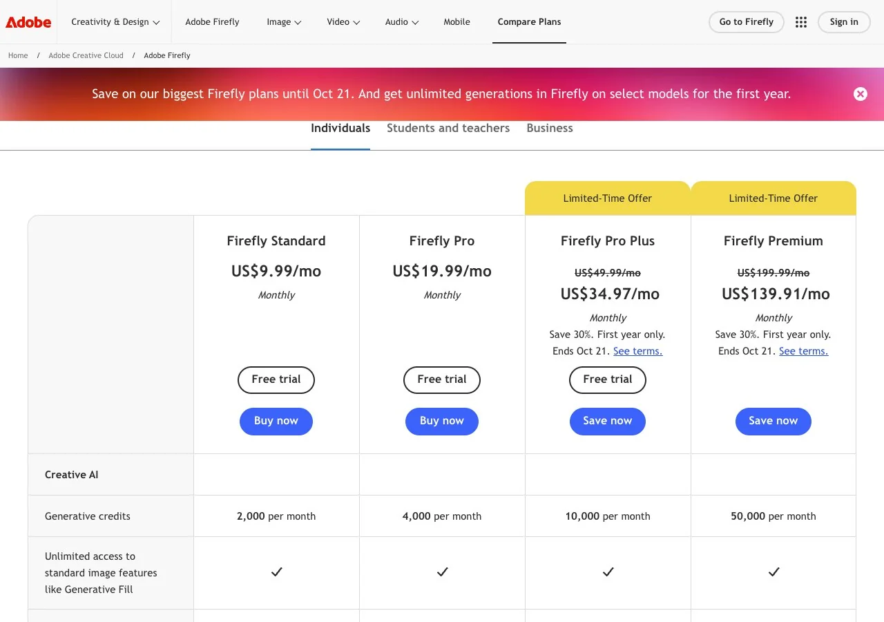The height and width of the screenshot is (622, 884).
Task: Open the Image dropdown menu
Action: [284, 22]
